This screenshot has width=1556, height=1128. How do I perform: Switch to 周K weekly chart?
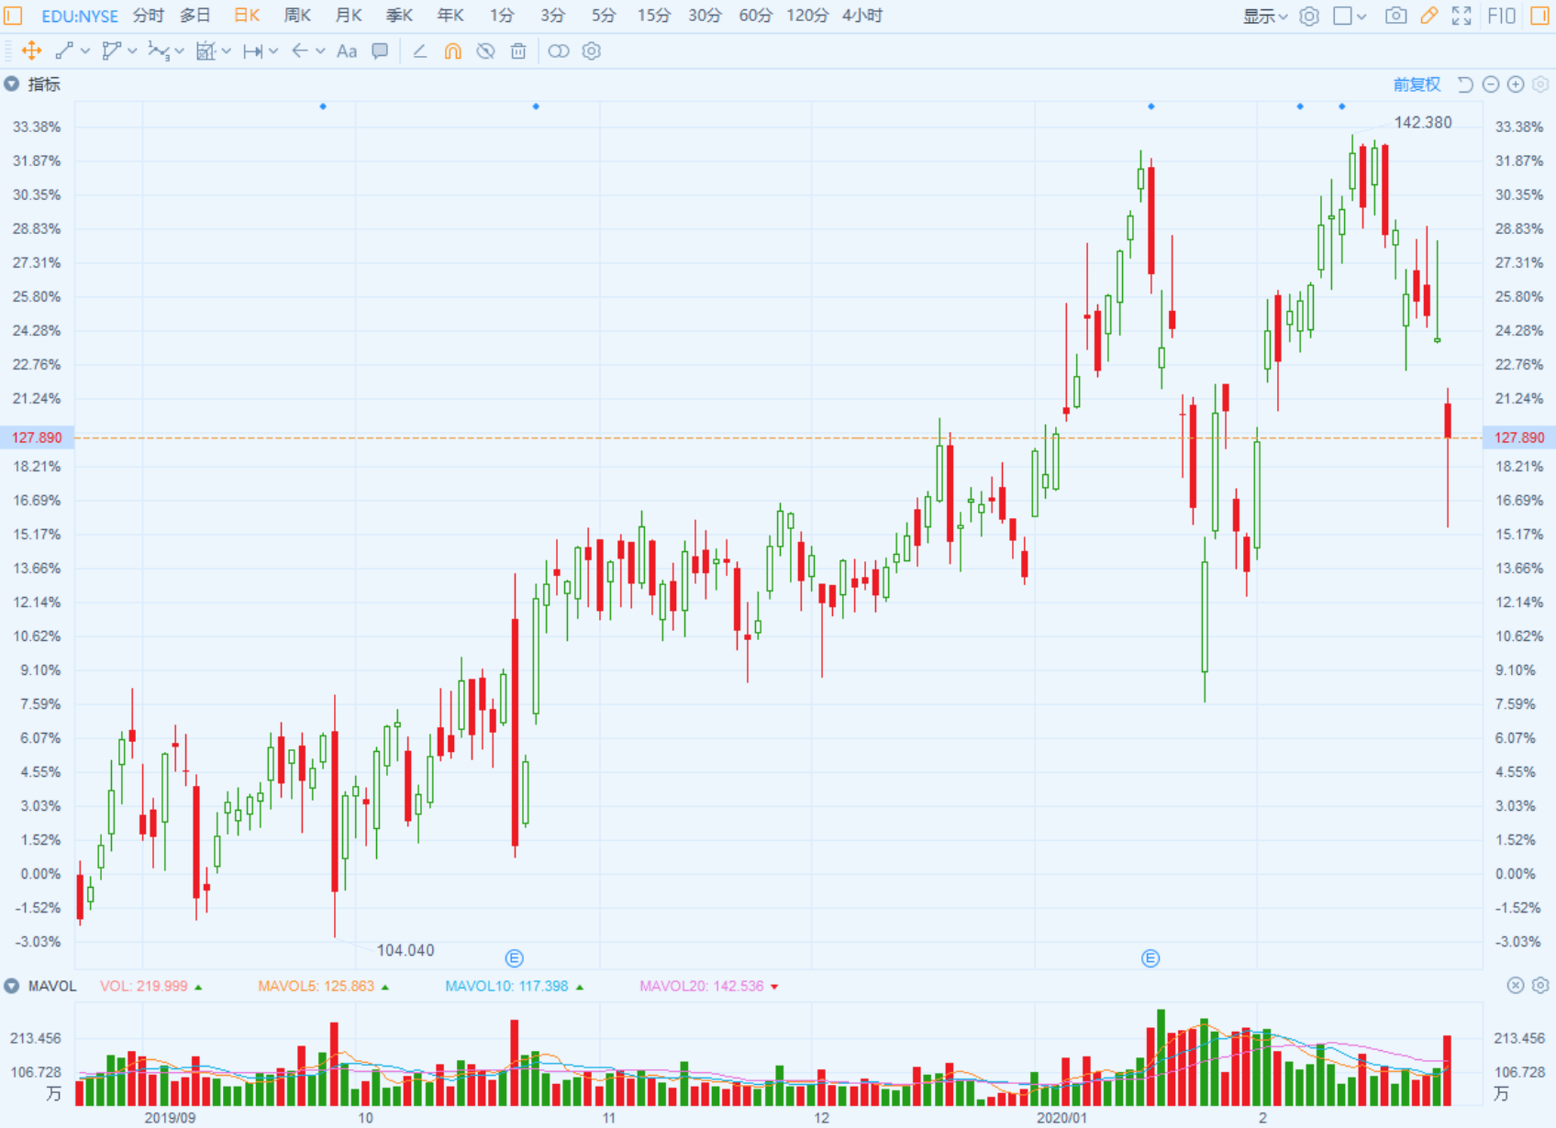297,16
